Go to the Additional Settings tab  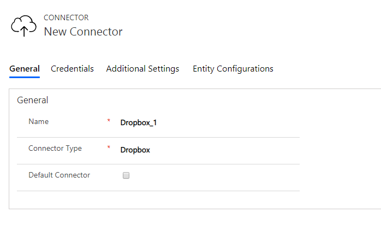coord(142,69)
